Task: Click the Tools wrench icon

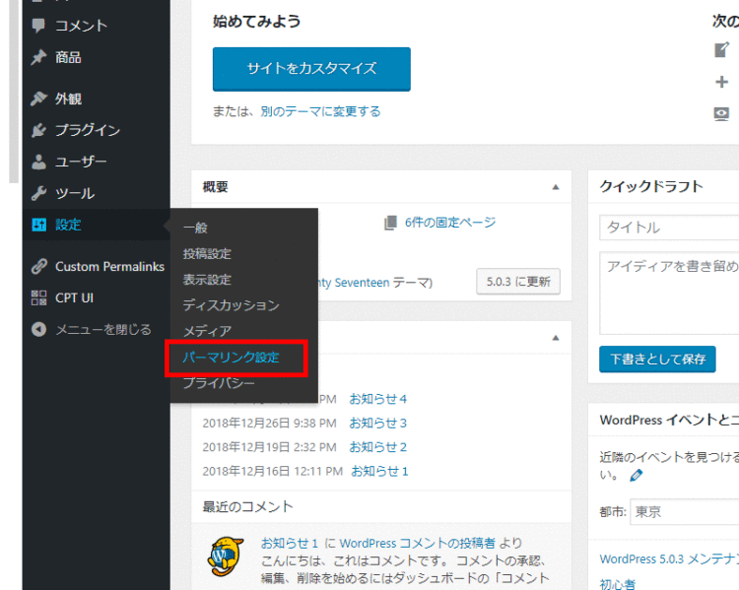Action: click(x=38, y=193)
